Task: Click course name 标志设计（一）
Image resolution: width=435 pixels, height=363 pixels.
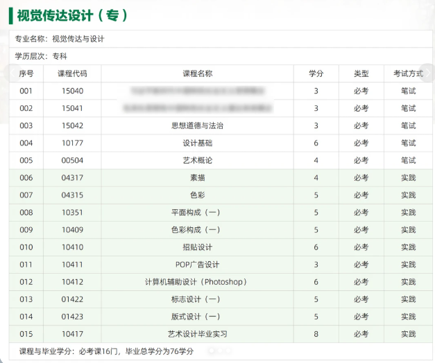Action: coord(196,299)
